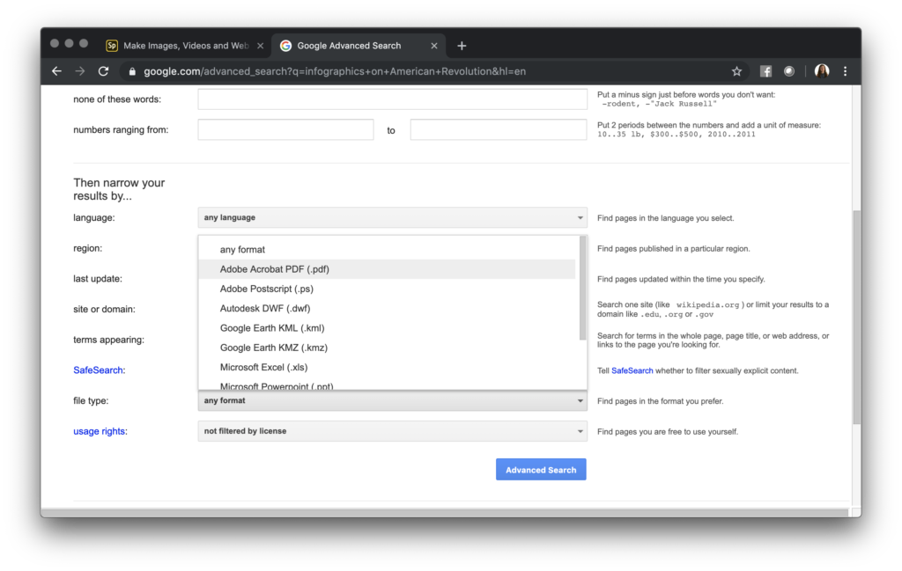Click the 'site or domain:' label
The image size is (902, 571).
pos(104,309)
